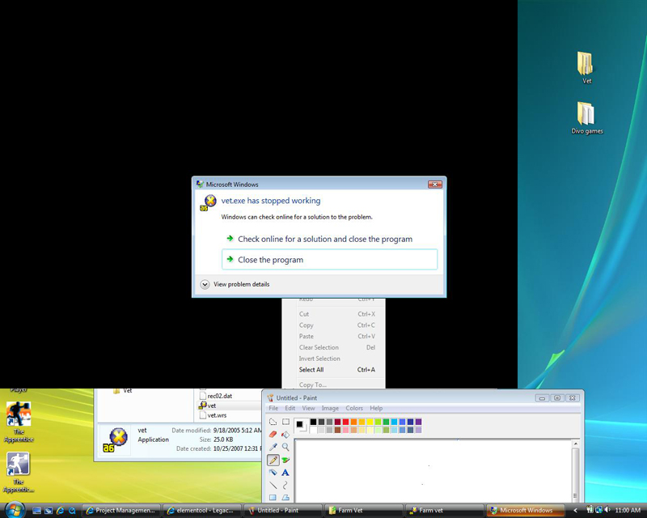Select the Rectangle shape tool in Paint
647x518 pixels.
(273, 497)
